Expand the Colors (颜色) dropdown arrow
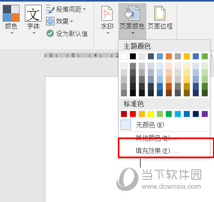This screenshot has width=214, height=202. click(x=12, y=33)
